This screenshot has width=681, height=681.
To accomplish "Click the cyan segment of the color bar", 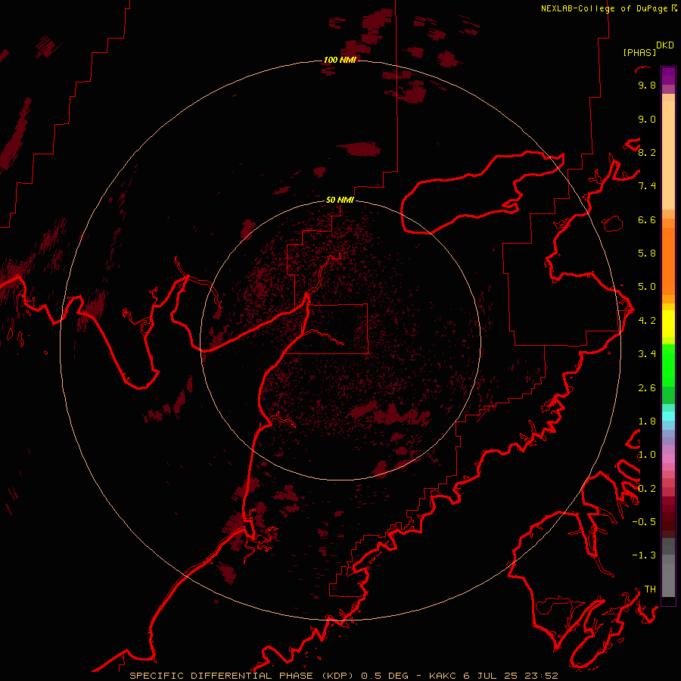I will pyautogui.click(x=668, y=416).
